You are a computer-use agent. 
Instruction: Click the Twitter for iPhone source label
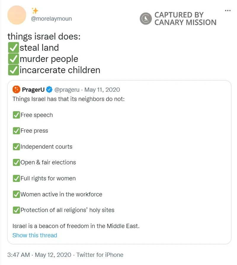click(x=100, y=255)
